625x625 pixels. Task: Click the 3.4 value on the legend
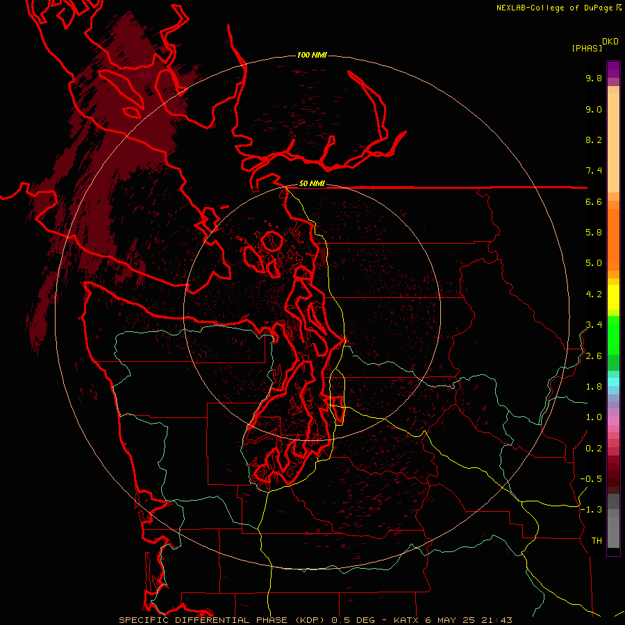[x=594, y=325]
